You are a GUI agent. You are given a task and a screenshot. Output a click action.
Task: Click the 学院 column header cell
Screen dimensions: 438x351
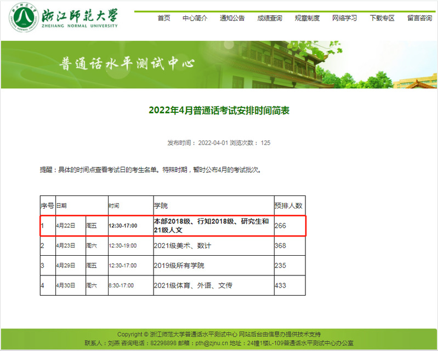tap(161, 206)
